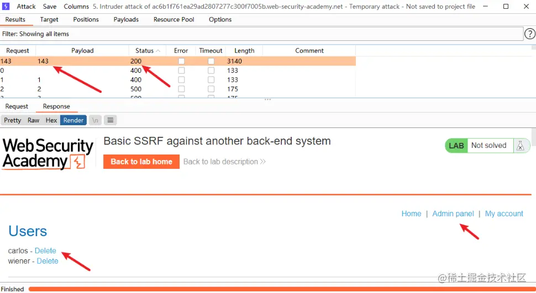Follow the Back to lab description link
Screen dimensions: 536x293
pos(224,162)
